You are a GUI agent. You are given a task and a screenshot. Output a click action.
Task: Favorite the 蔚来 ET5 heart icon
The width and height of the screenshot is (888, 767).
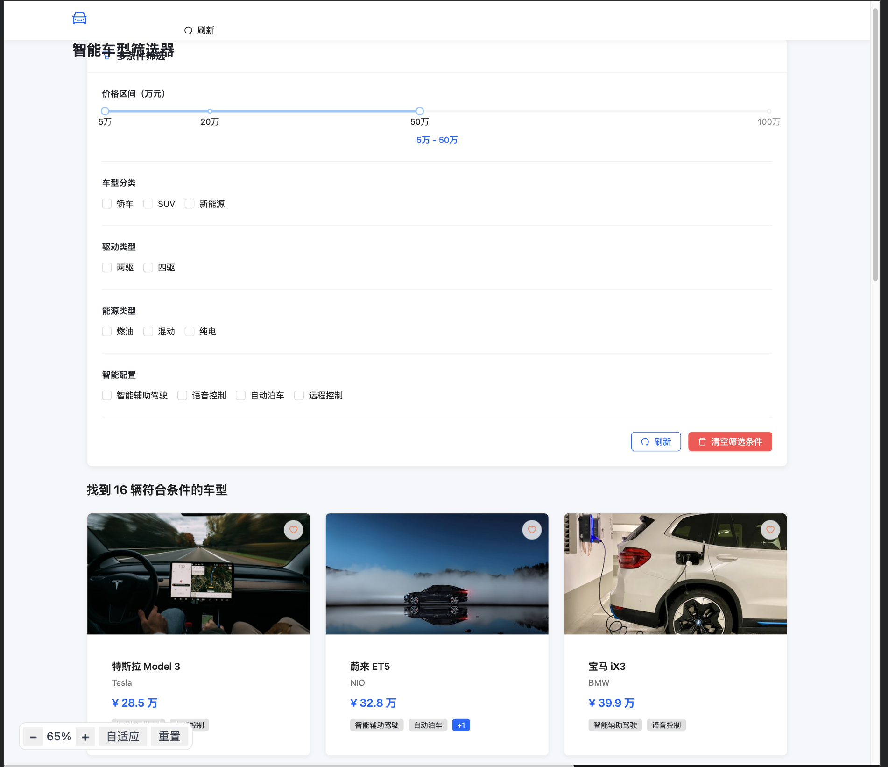click(x=532, y=530)
